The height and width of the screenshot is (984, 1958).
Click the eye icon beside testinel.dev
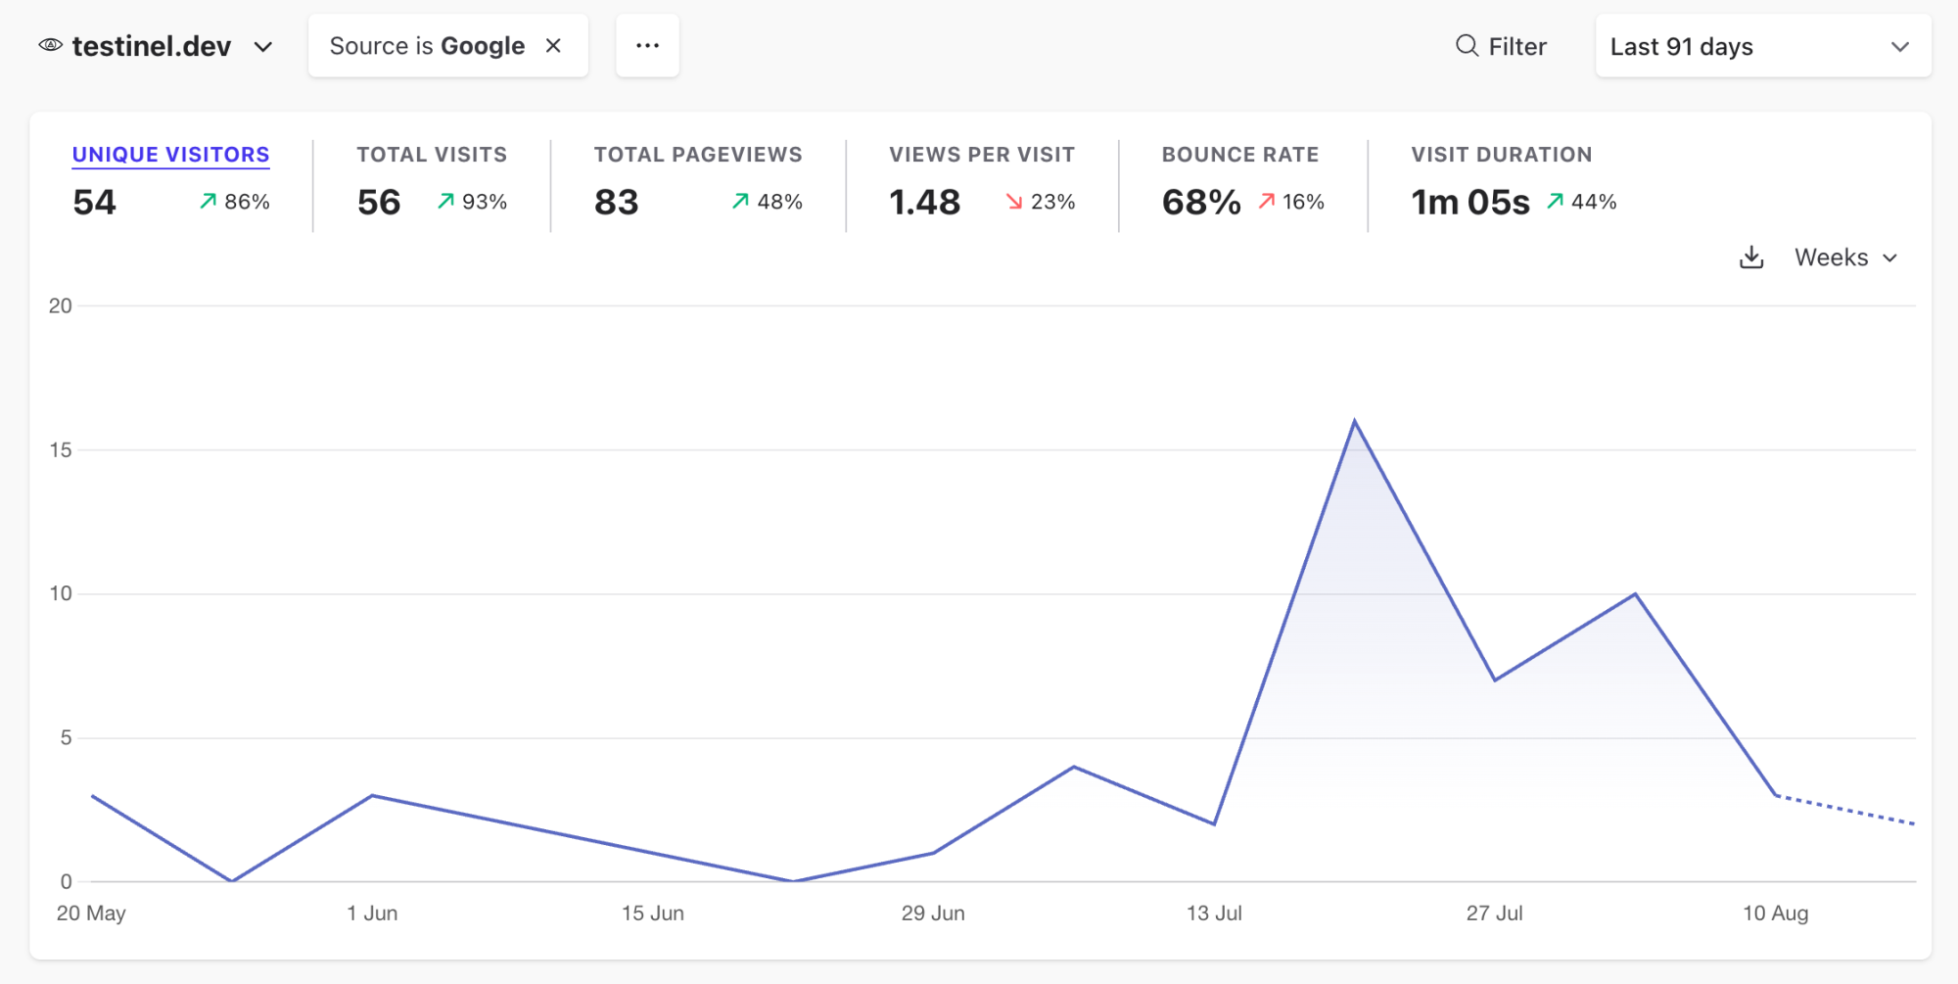coord(50,45)
